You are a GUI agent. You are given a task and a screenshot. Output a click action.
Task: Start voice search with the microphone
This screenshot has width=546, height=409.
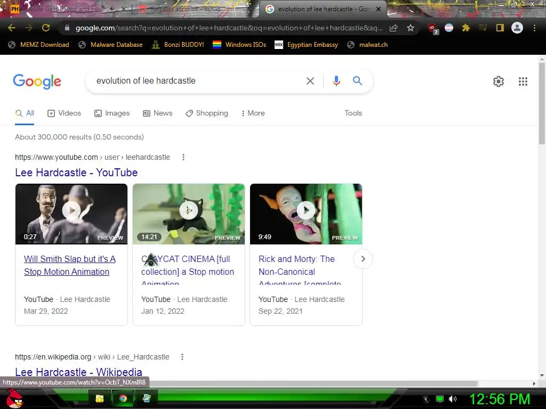point(336,81)
